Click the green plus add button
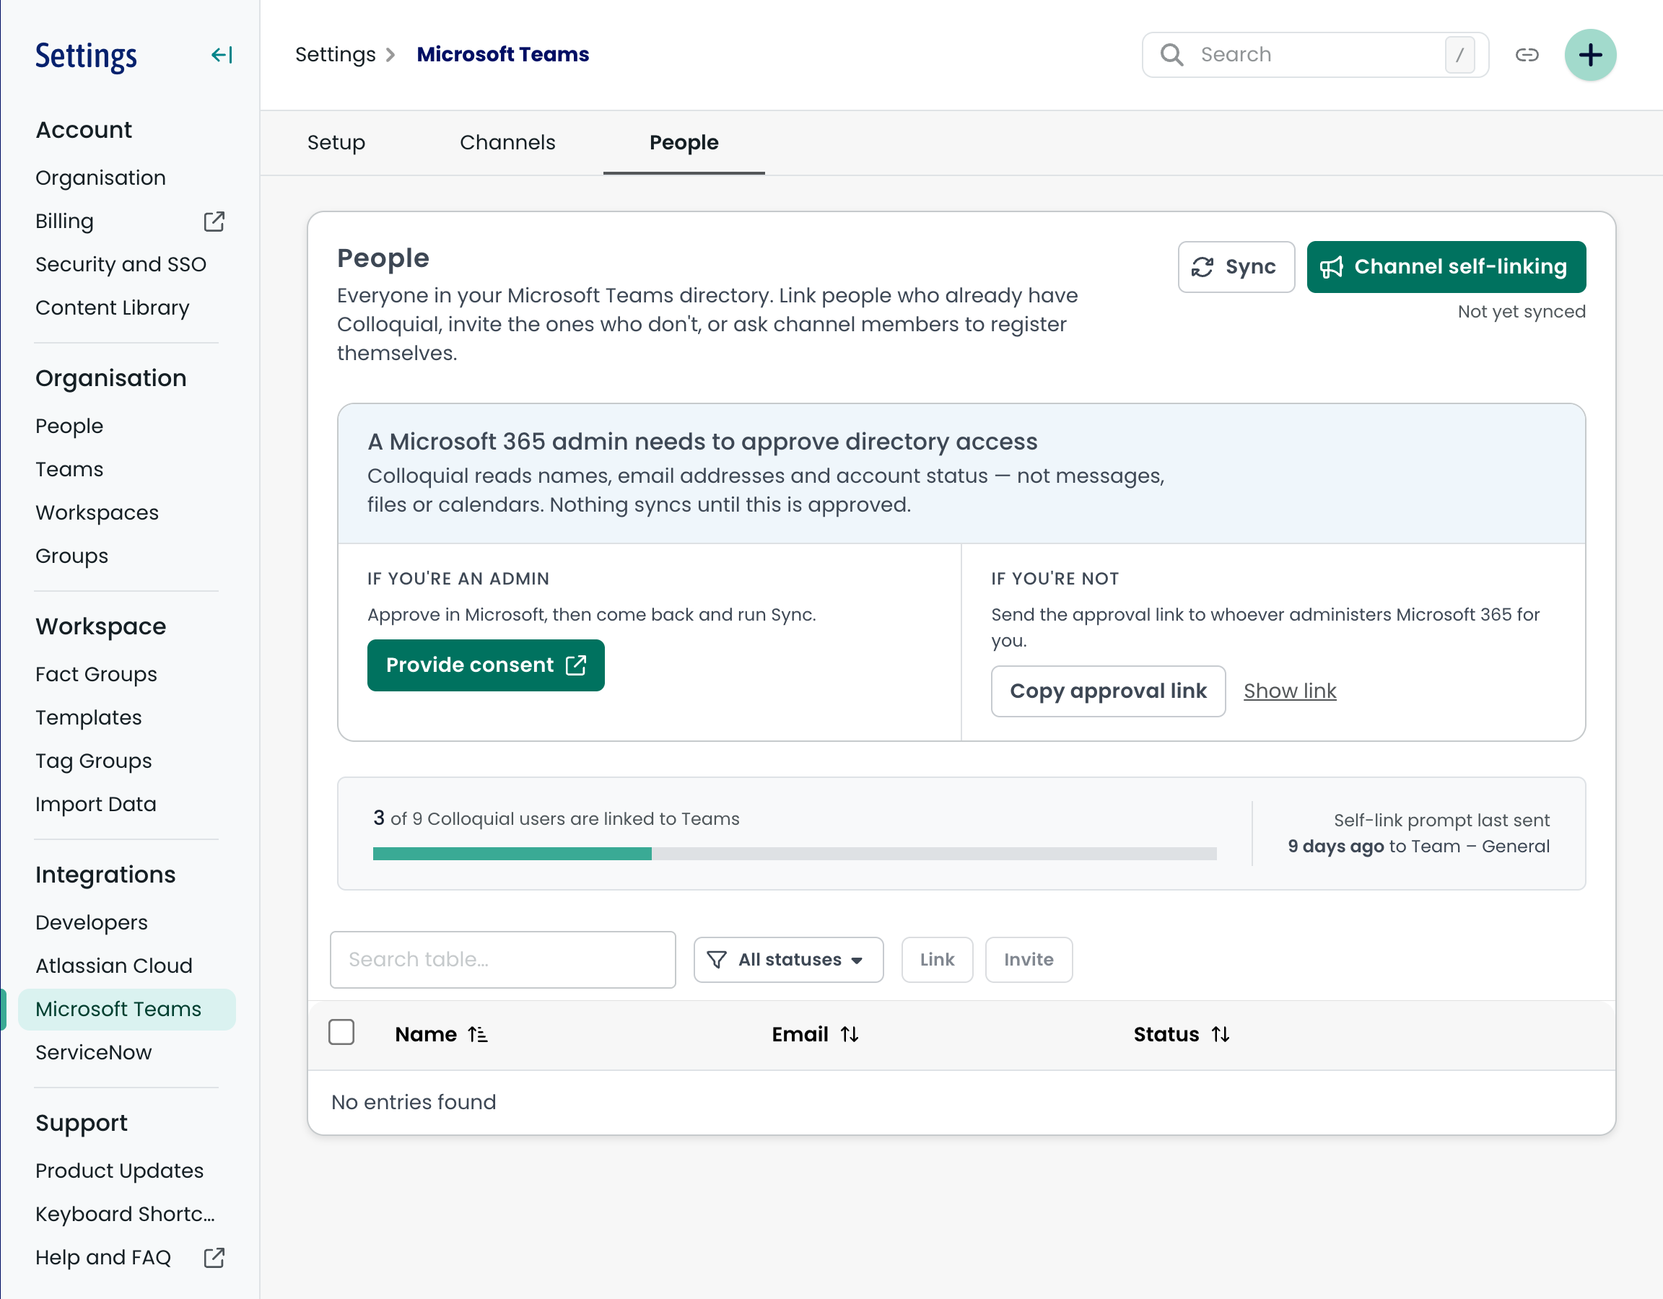 [1590, 55]
